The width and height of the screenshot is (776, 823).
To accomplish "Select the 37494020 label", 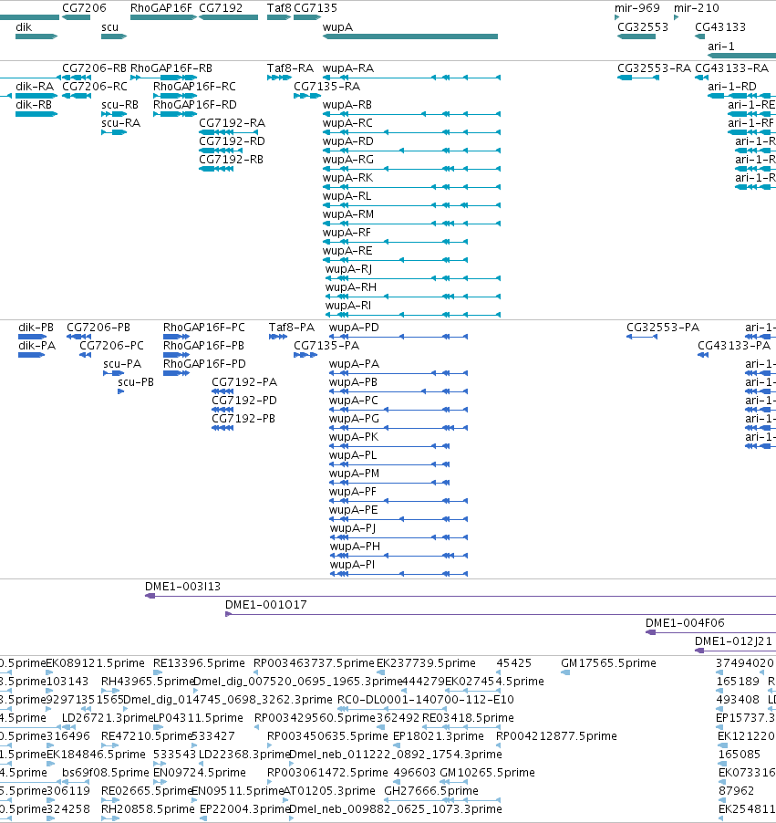I will click(745, 663).
